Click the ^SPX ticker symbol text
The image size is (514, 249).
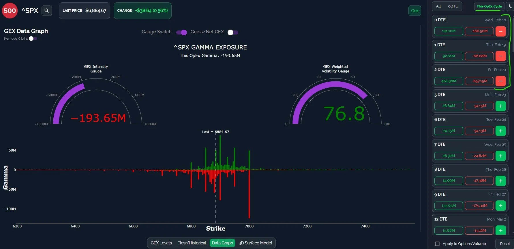(x=30, y=11)
